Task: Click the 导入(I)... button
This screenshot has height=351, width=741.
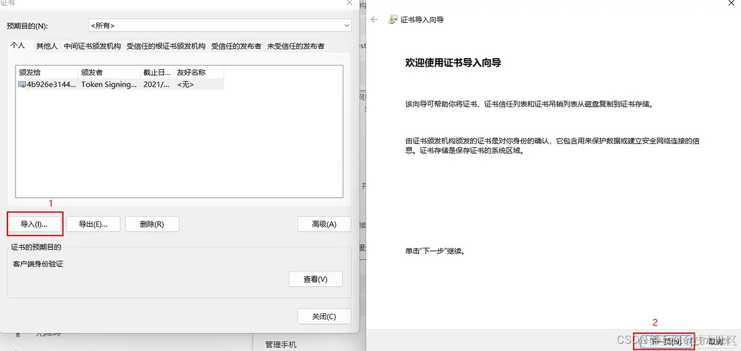Action: (x=34, y=224)
